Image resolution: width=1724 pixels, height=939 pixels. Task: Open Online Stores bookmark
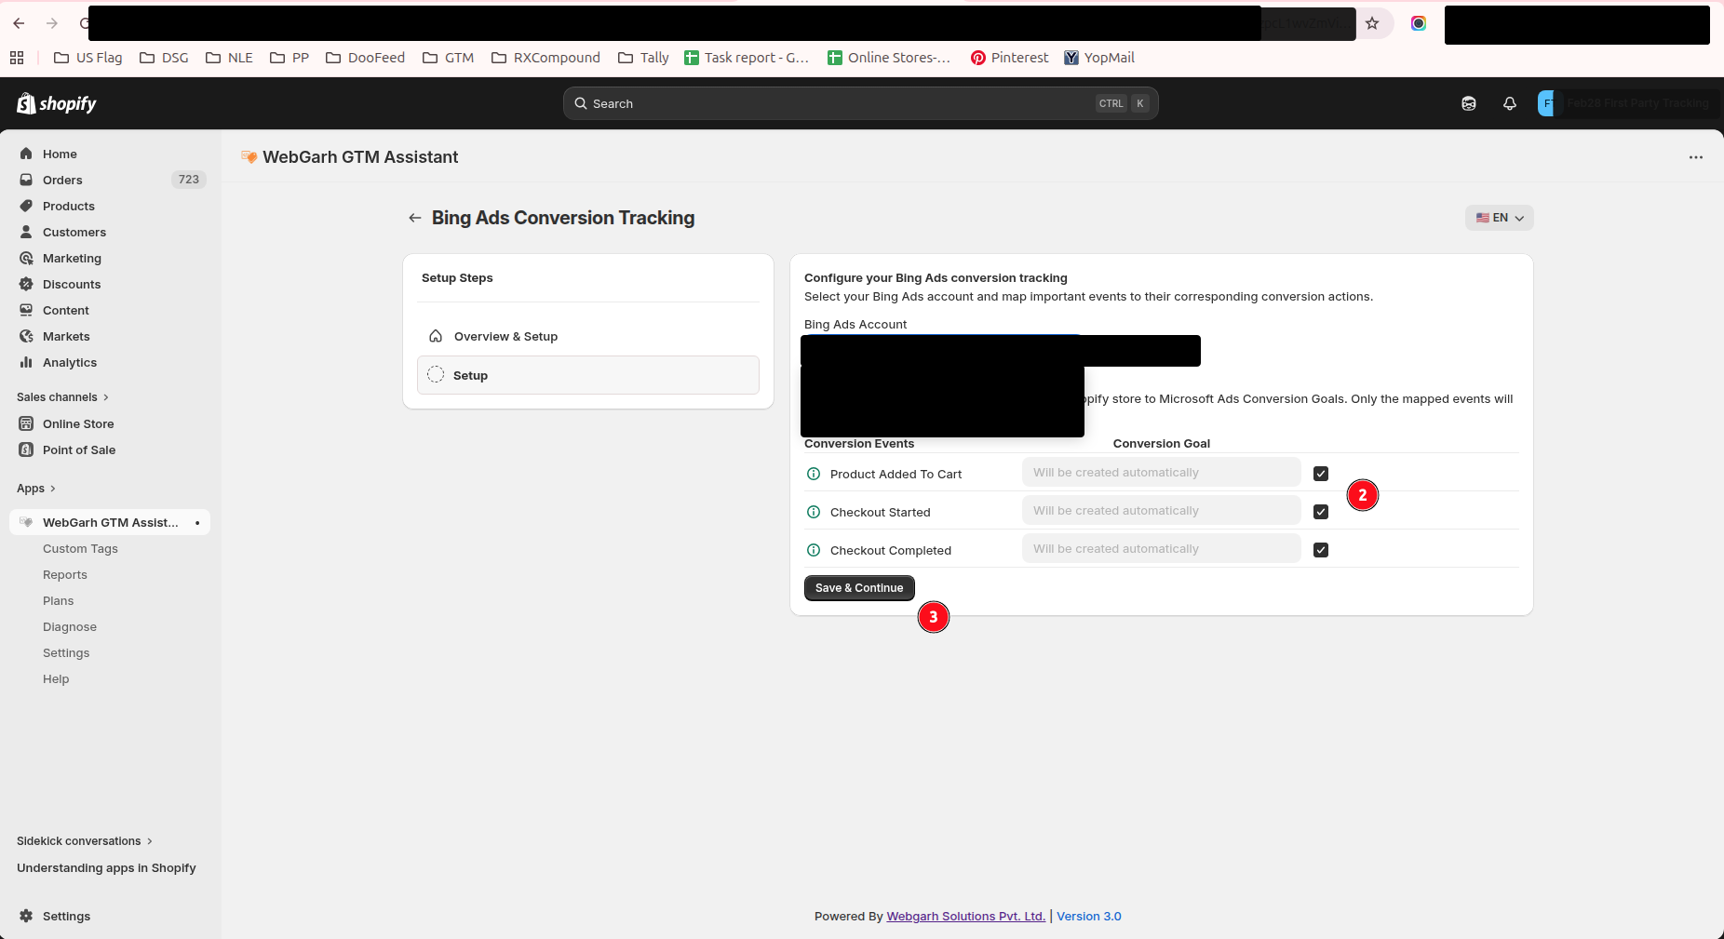click(x=890, y=58)
